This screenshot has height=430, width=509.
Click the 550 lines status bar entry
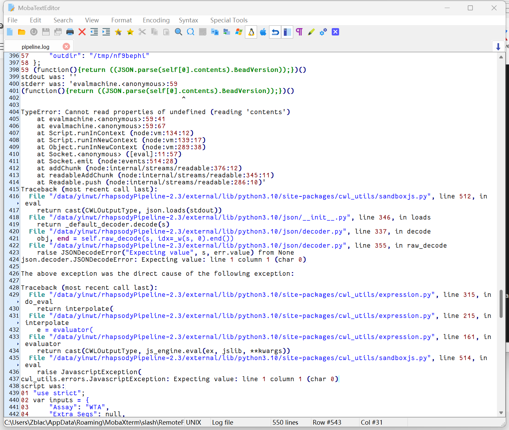tap(285, 422)
